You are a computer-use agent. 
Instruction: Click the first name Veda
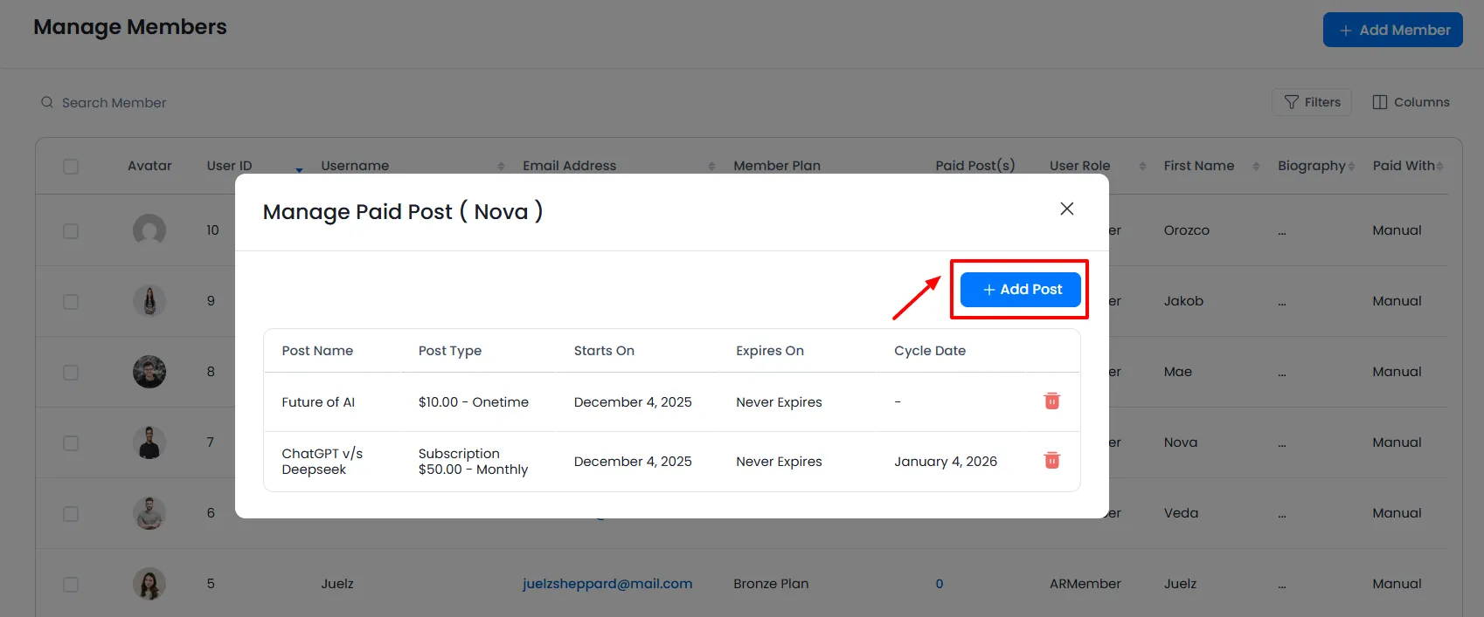(x=1181, y=513)
